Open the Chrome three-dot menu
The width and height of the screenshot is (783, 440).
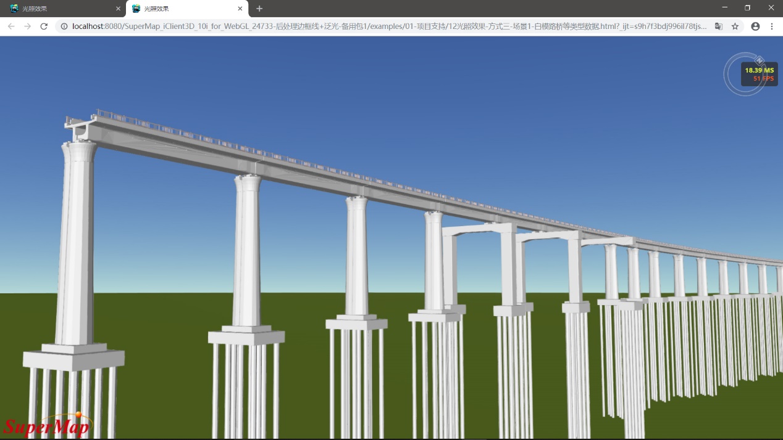(x=772, y=26)
